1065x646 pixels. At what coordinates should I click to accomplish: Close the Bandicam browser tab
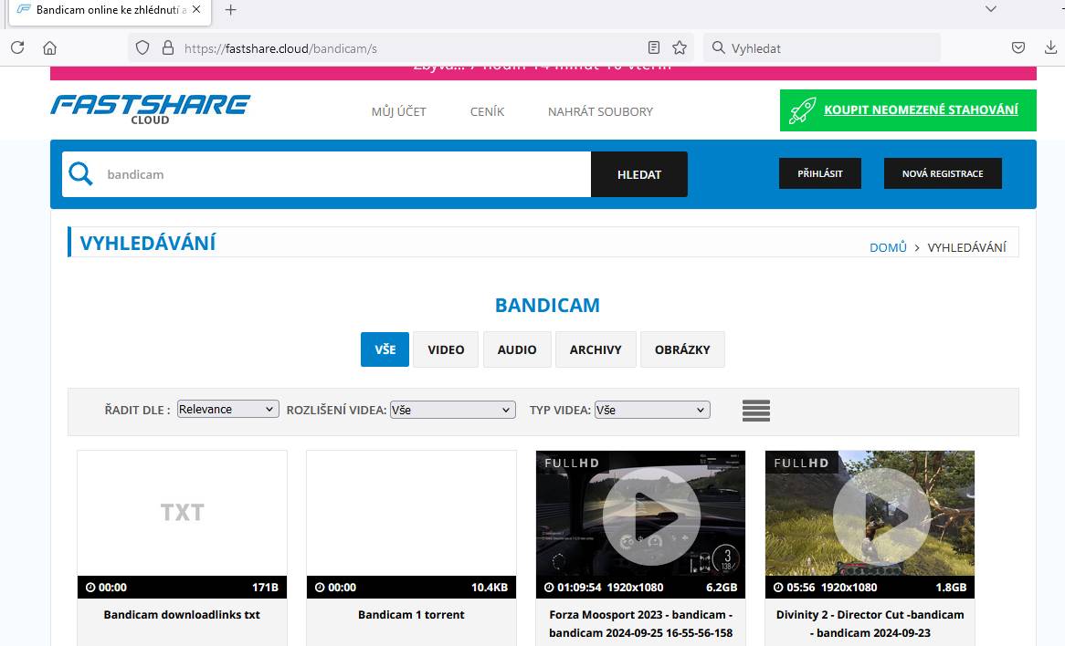point(196,9)
